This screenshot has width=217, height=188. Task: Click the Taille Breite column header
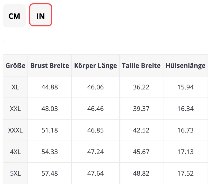pyautogui.click(x=141, y=65)
